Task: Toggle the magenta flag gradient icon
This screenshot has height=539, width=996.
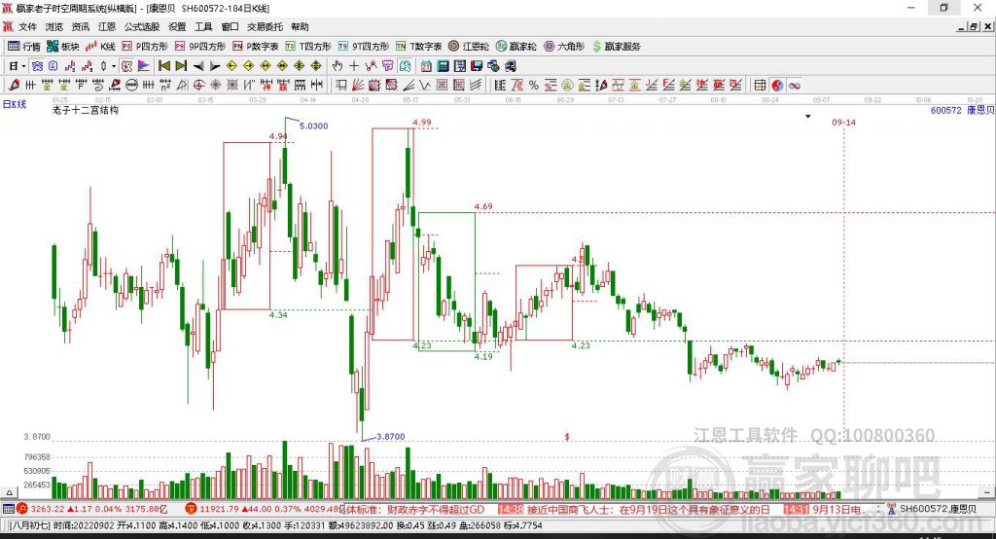Action: [x=144, y=66]
